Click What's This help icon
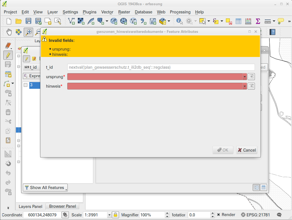This screenshot has width=292, height=220. [x=273, y=32]
